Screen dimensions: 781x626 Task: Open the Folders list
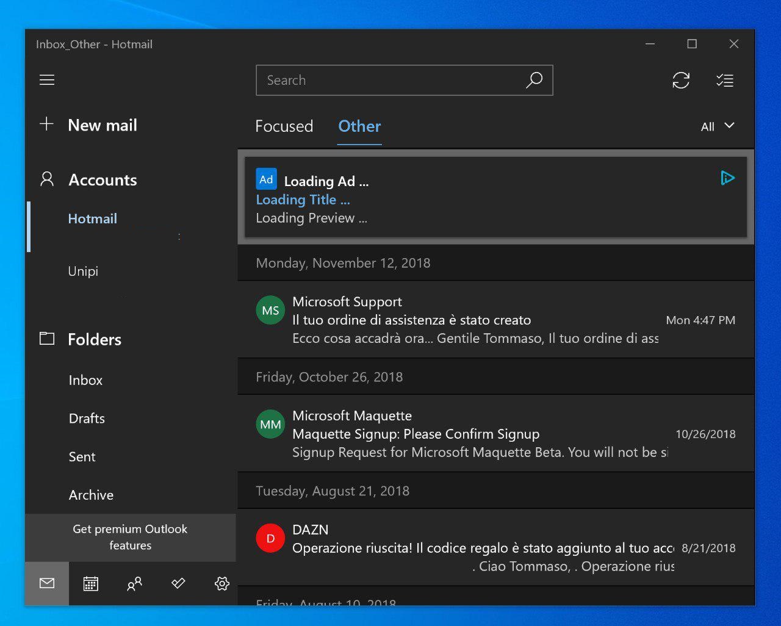click(x=95, y=339)
